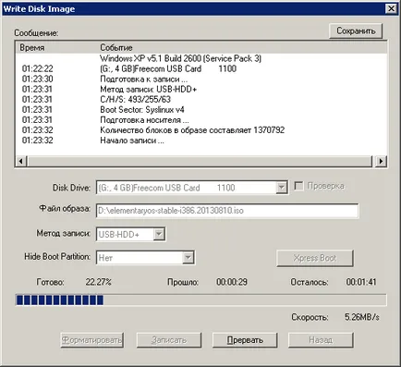Select log row 'Boot Sector: Syslinux v4'

(x=201, y=109)
